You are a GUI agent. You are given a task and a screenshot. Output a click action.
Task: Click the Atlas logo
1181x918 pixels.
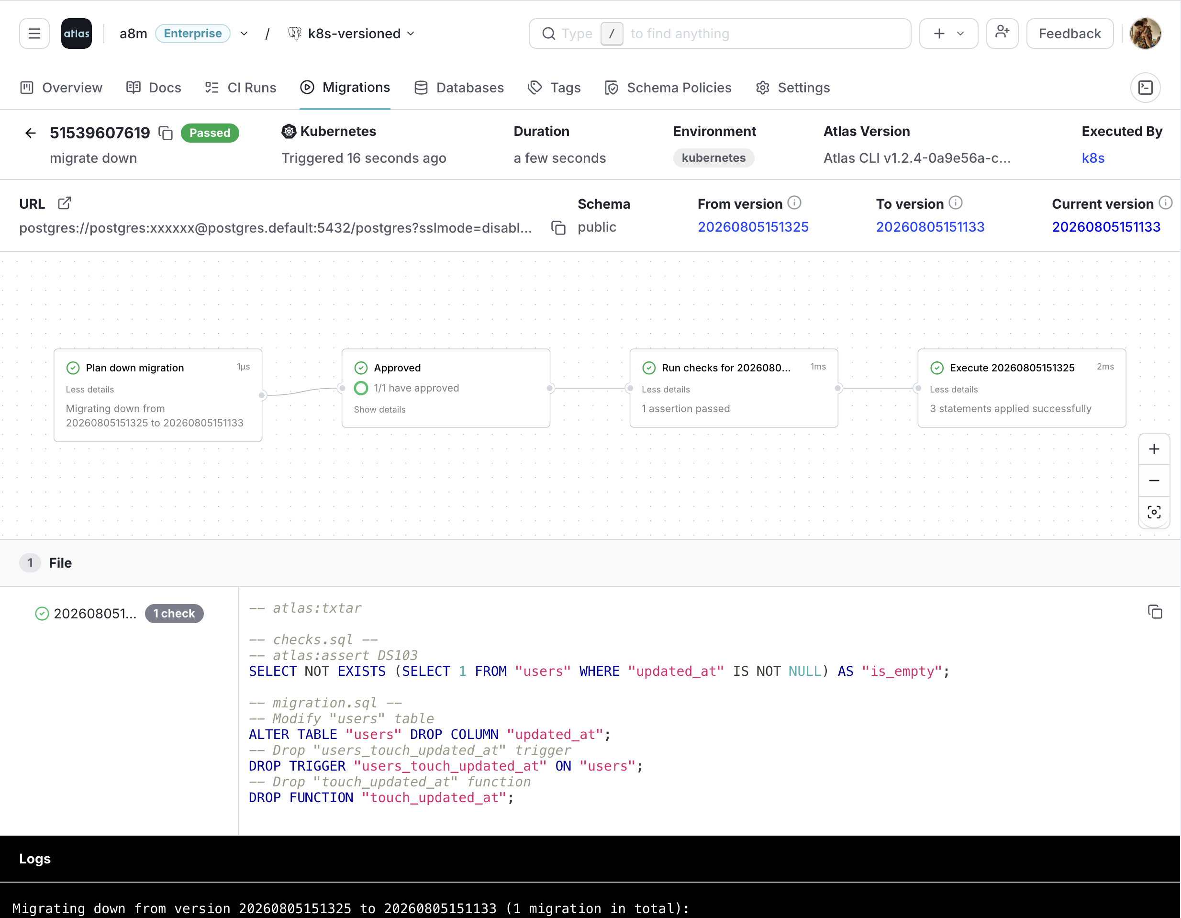76,34
